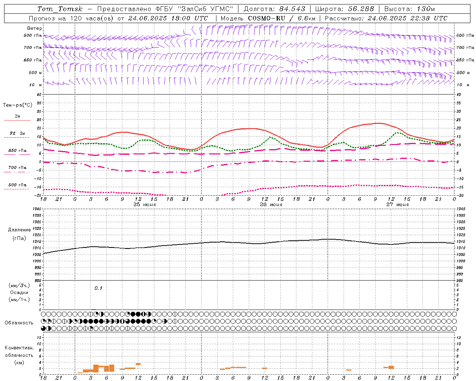
Task: Click left wind level label 500 гПа
Action: point(33,35)
